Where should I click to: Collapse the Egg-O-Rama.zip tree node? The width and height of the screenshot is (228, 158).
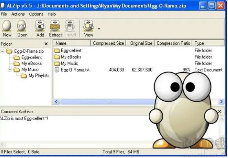(x=2, y=51)
